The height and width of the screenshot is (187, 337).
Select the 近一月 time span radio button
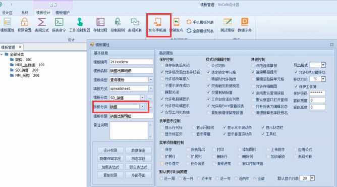click(x=180, y=178)
